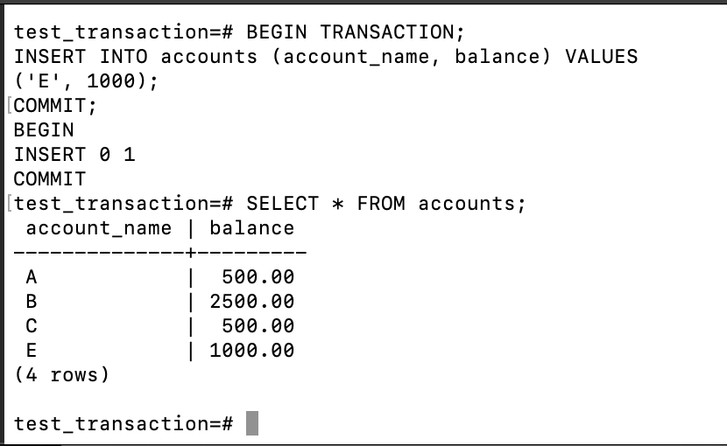The height and width of the screenshot is (446, 727).
Task: Click account A in the results
Action: tap(31, 277)
